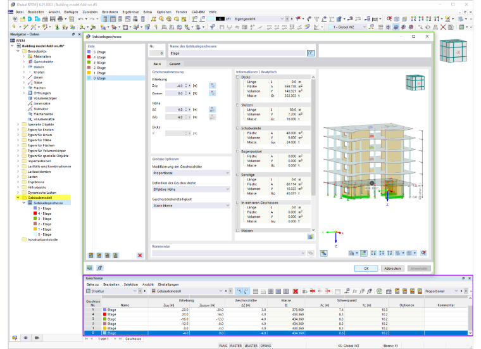Open Modifizierung der Geschosshöhe dropdown

tap(191, 173)
